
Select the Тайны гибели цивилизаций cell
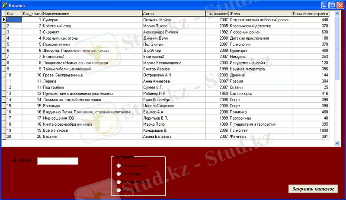click(92, 69)
